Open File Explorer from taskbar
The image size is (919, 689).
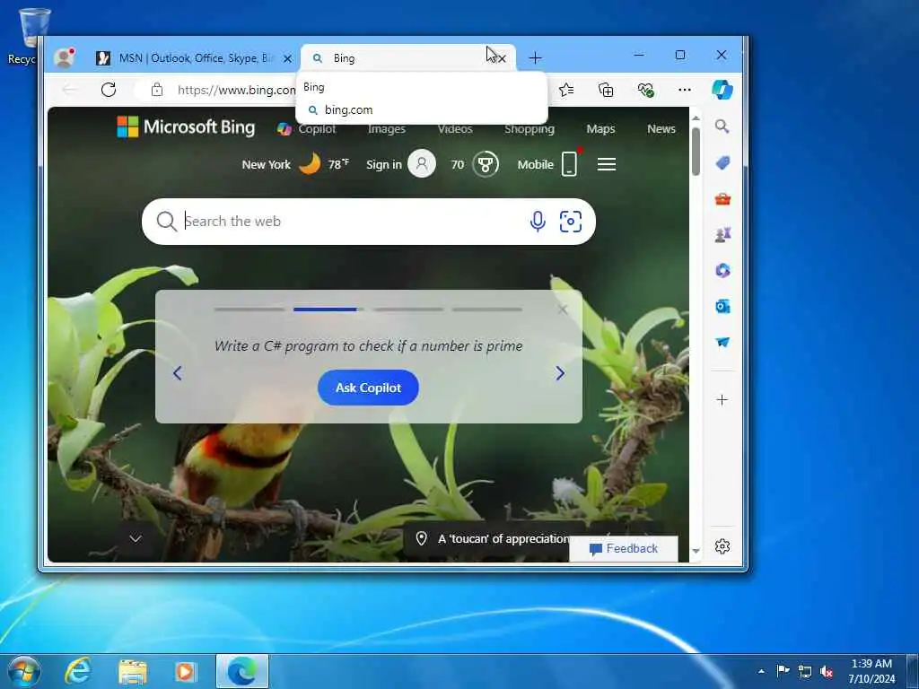pyautogui.click(x=133, y=671)
